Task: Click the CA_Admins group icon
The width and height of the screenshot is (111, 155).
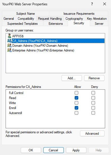Action: tap(10, 41)
